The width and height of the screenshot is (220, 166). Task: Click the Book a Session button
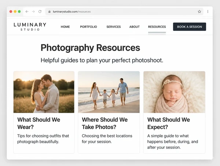click(190, 27)
